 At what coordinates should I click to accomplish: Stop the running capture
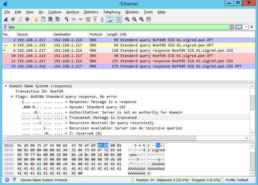[x=13, y=19]
